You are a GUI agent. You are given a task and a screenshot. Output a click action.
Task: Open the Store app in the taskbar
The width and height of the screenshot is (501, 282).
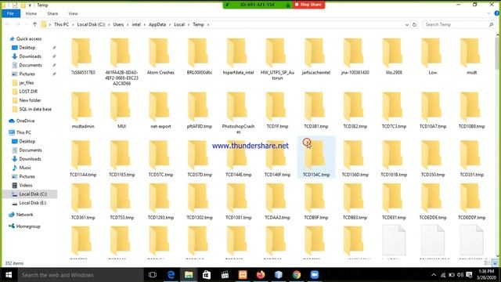(207, 275)
